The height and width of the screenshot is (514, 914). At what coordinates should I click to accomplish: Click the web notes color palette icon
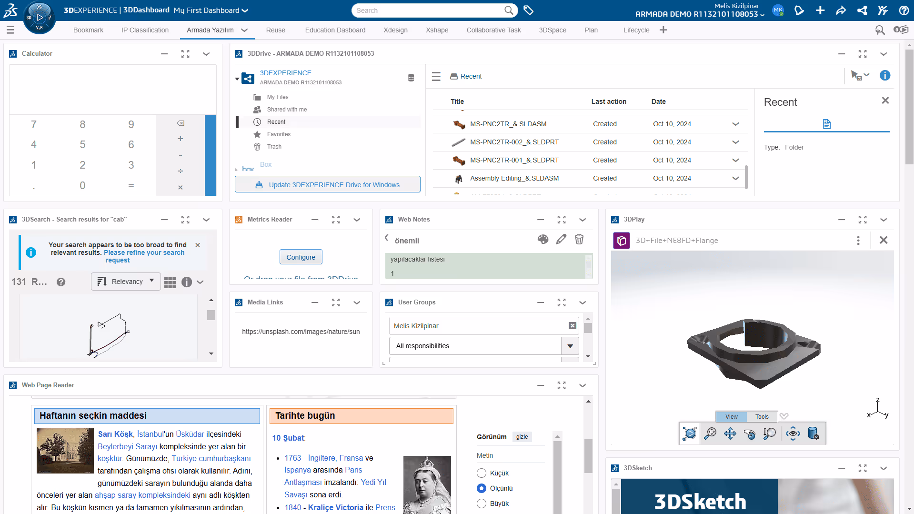pos(543,239)
